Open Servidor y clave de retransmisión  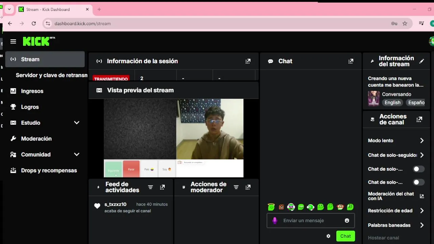click(x=52, y=75)
